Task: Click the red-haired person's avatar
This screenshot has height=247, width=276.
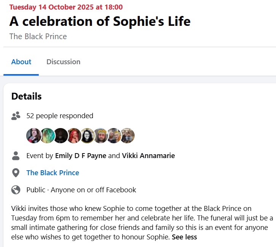Action: (x=74, y=136)
